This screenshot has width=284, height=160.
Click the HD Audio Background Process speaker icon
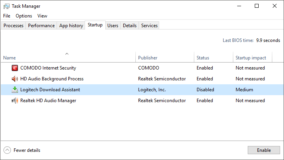[x=15, y=79]
